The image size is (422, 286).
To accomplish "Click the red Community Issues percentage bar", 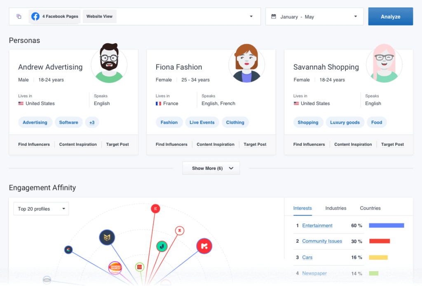I will point(379,241).
